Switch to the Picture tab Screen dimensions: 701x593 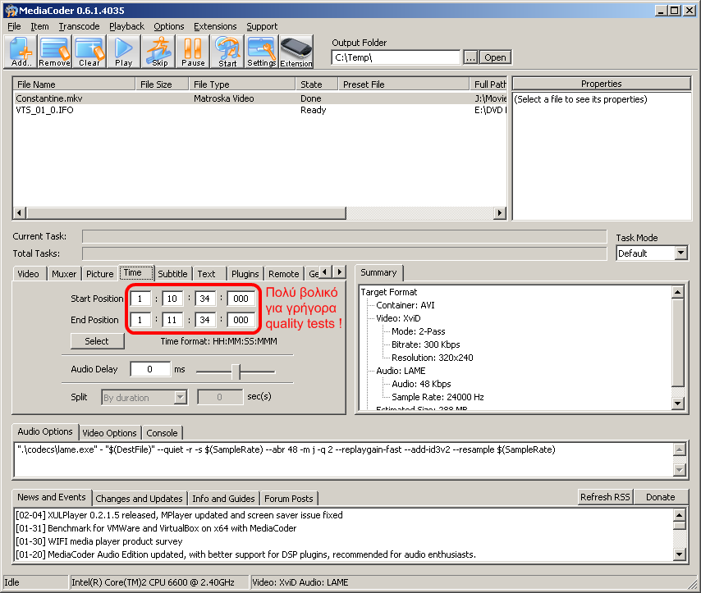pos(100,274)
